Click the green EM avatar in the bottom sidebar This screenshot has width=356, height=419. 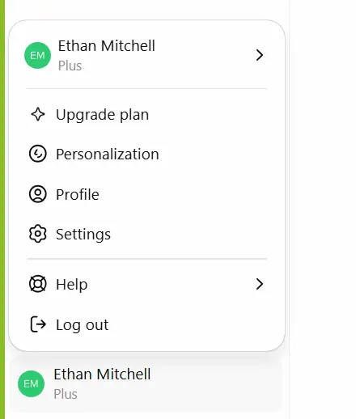click(31, 383)
